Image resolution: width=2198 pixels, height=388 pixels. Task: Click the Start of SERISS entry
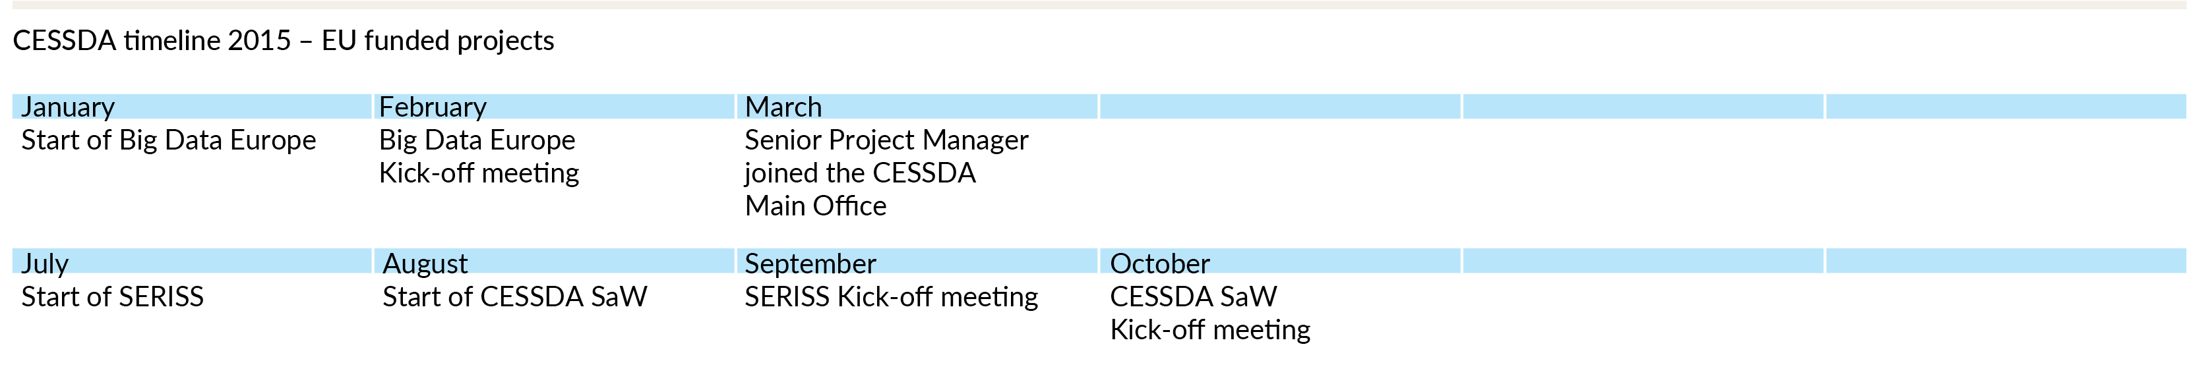pos(113,296)
